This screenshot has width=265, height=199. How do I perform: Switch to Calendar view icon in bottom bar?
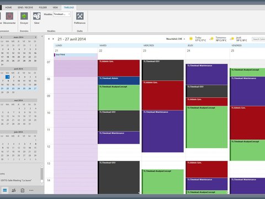[5, 190]
